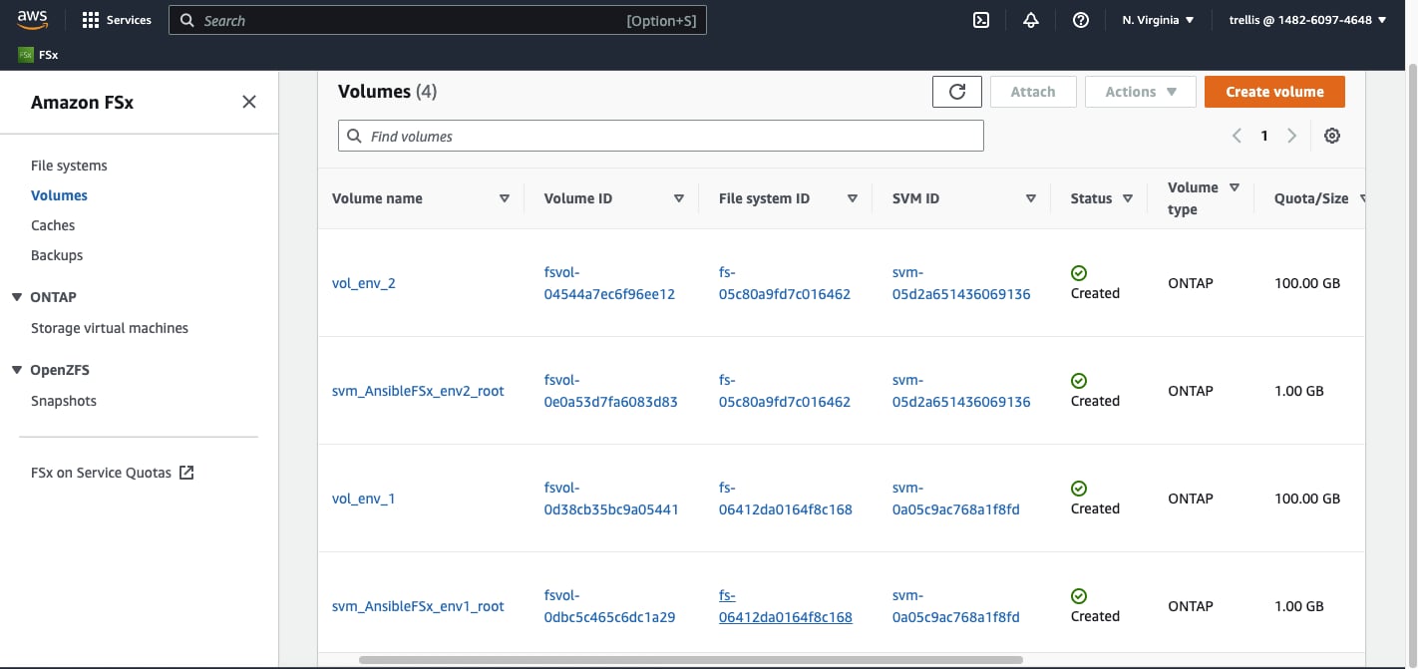This screenshot has height=669, width=1418.
Task: Open volume ID fsvol-0dbc5c465c6dc1a29
Action: [x=609, y=606]
